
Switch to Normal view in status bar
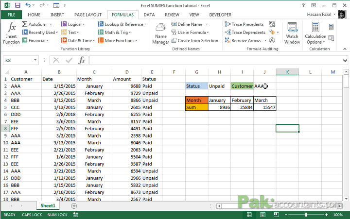249,215
